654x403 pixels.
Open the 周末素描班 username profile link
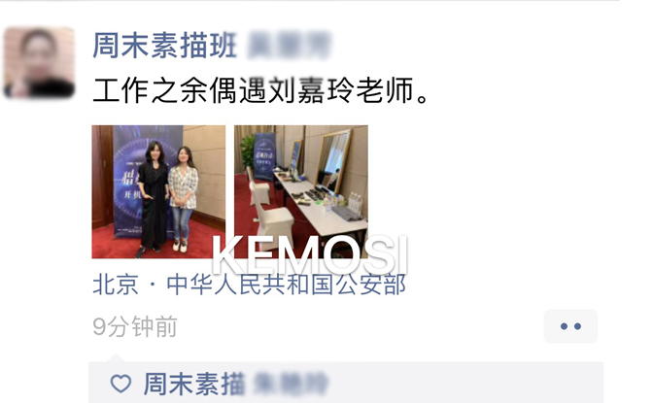click(x=165, y=45)
